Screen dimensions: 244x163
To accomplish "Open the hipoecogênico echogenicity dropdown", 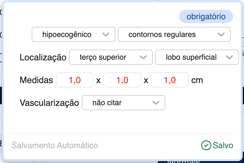I will 73,35.
